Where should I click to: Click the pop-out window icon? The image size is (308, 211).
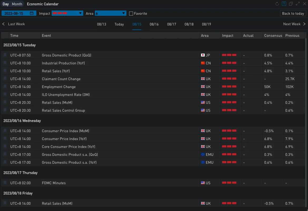coord(291,4)
